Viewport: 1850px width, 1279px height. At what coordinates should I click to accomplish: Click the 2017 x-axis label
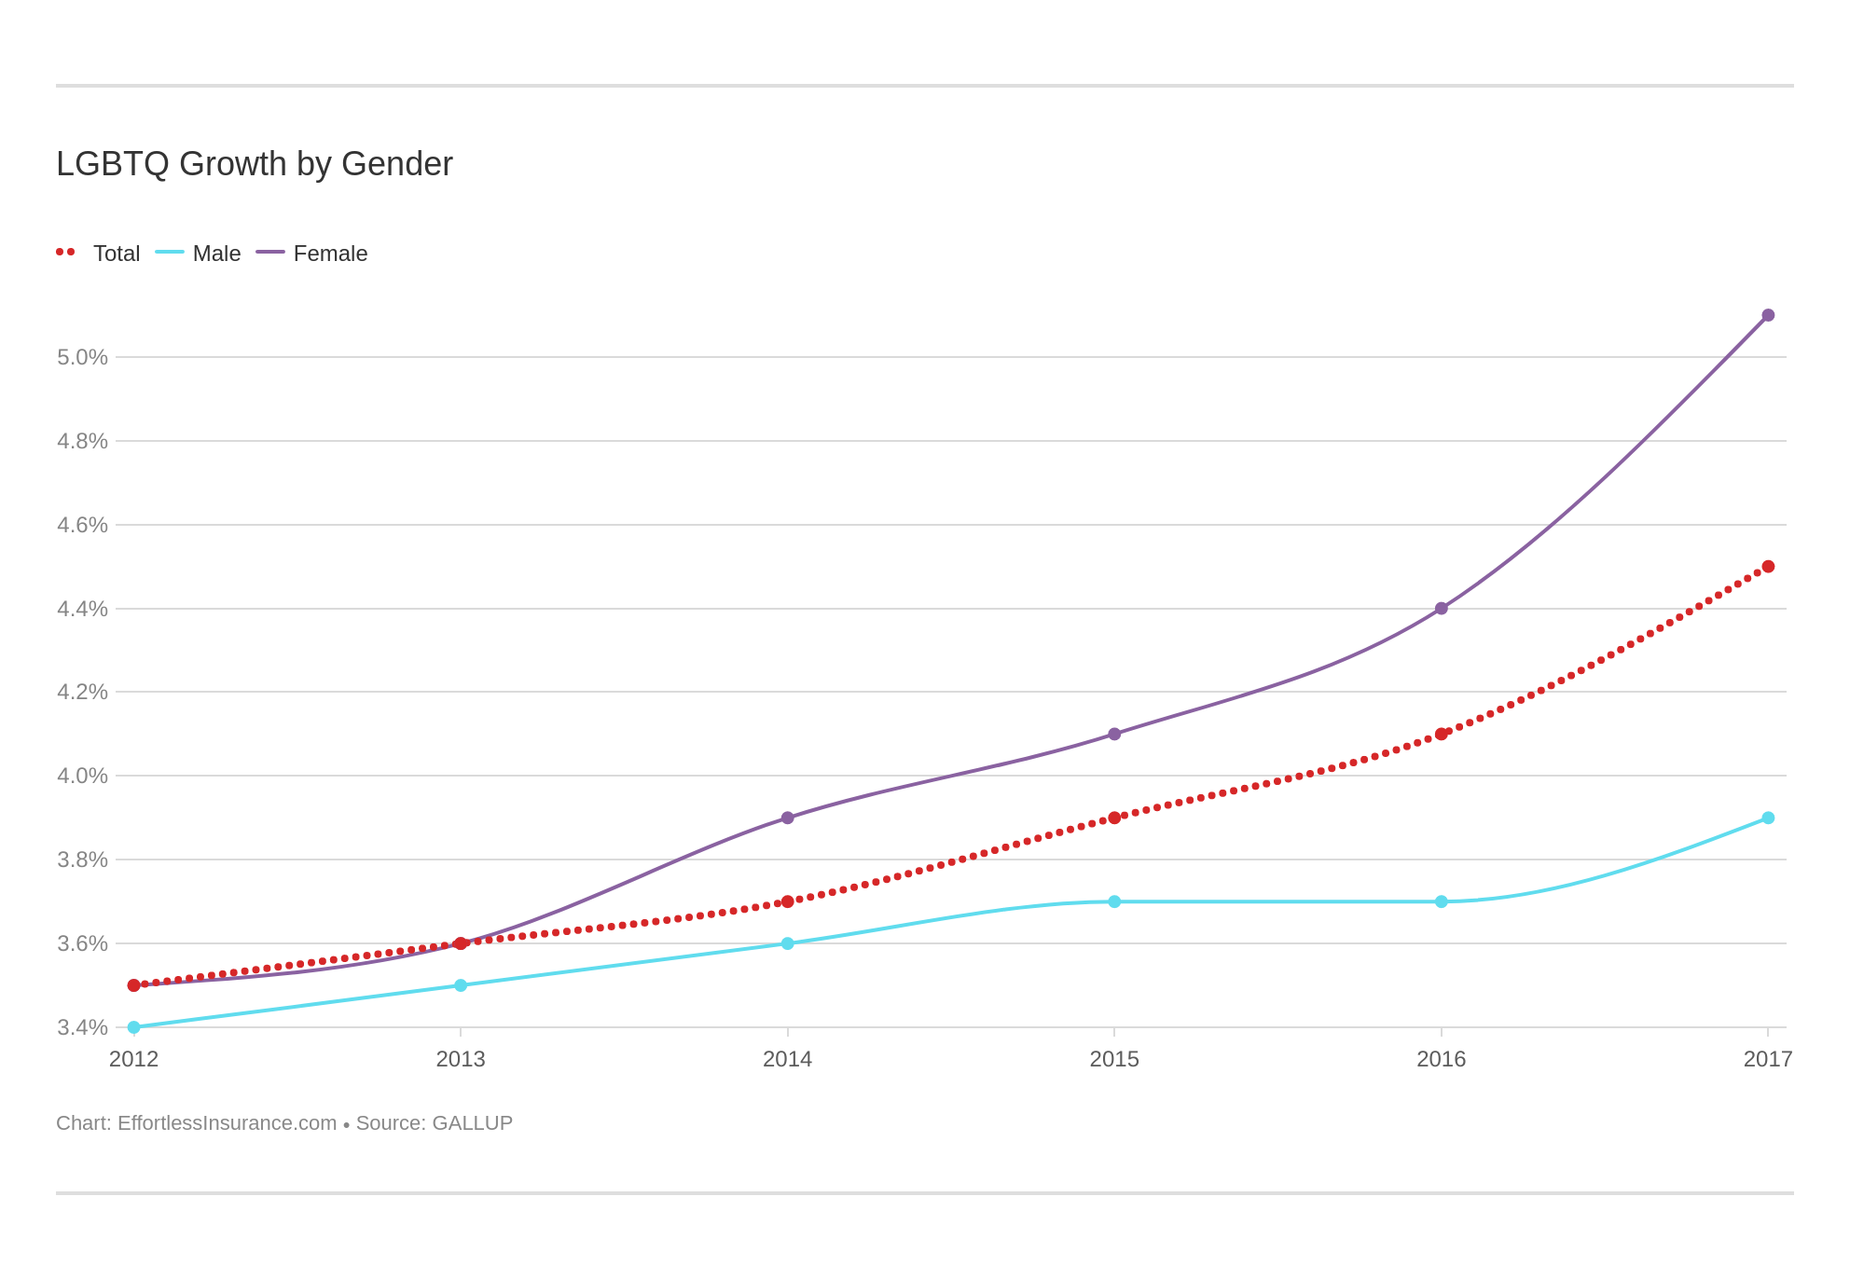coord(1768,1059)
